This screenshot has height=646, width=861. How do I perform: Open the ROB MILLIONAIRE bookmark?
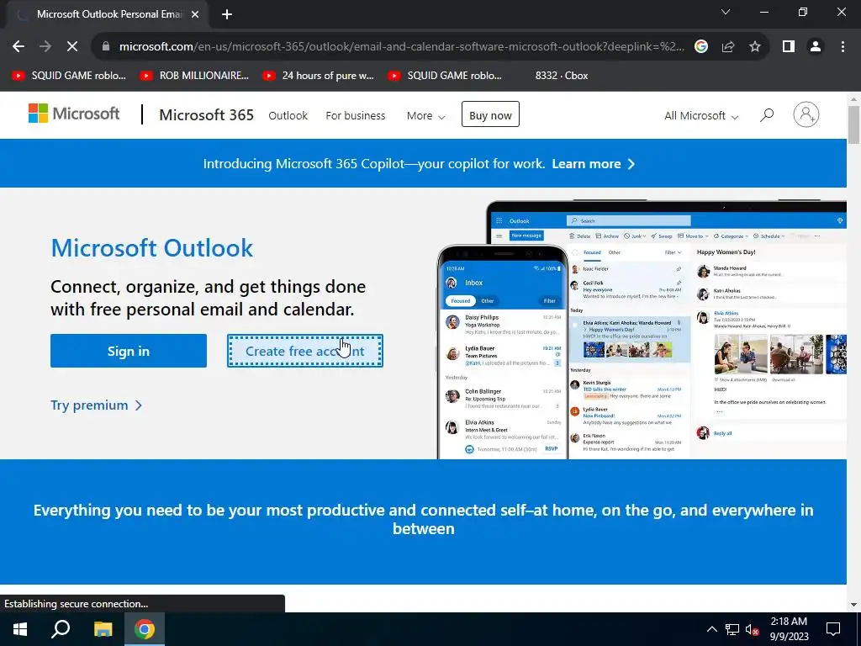194,76
